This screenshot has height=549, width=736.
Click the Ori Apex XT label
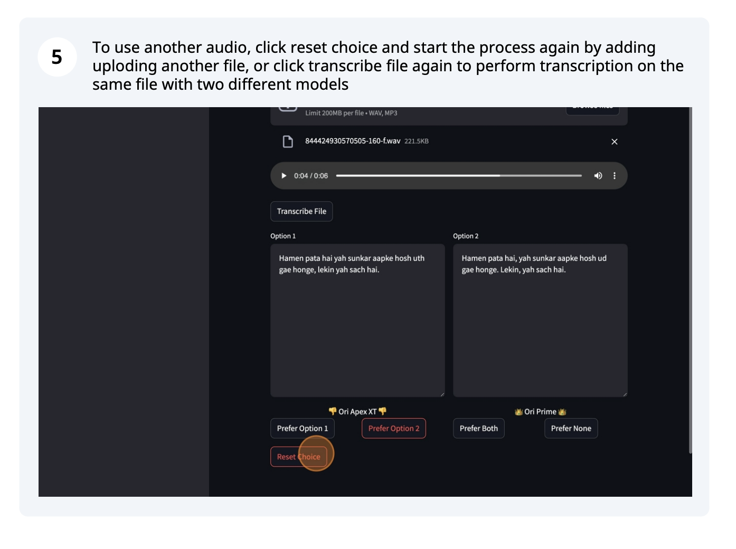357,411
